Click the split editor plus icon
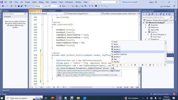Viewport: 178px width, 100px height. coord(139,14)
